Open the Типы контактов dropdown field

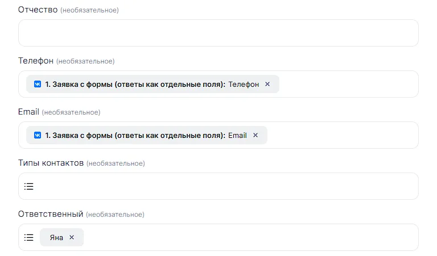click(228, 186)
